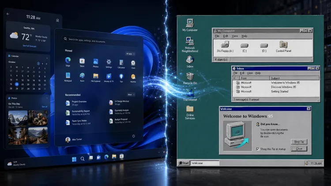Viewport: 331px width, 186px height.
Task: Open the Recycle Bin desktop icon
Action: [x=190, y=78]
